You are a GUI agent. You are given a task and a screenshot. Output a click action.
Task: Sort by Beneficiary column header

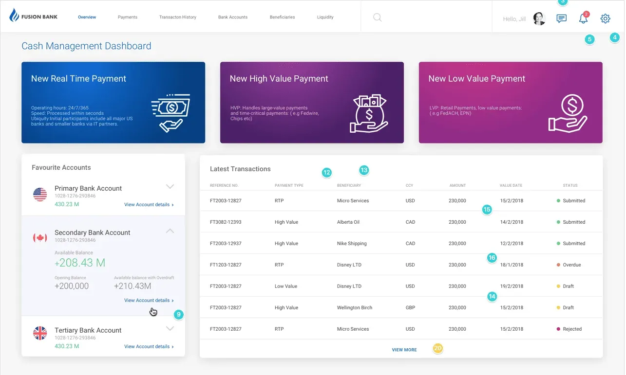tap(349, 185)
